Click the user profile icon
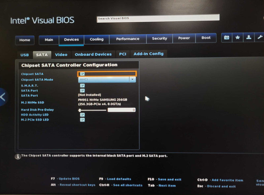Screen dimensions: 264x195 pyautogui.click(x=249, y=37)
